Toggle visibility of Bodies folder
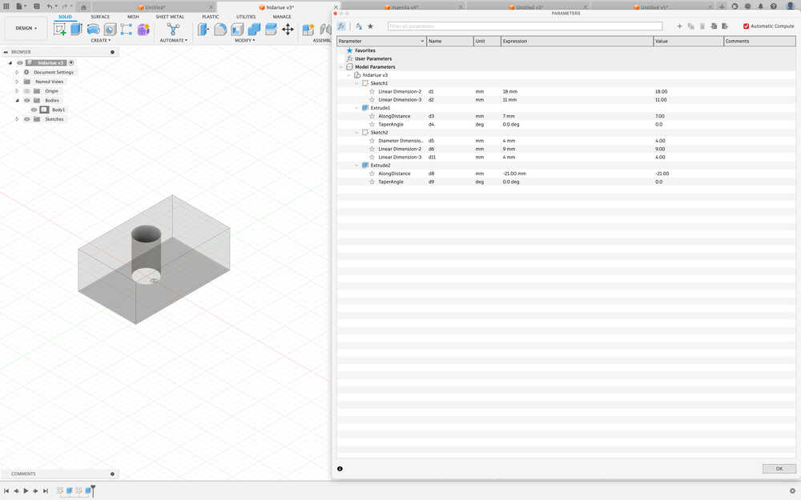 pyautogui.click(x=27, y=100)
